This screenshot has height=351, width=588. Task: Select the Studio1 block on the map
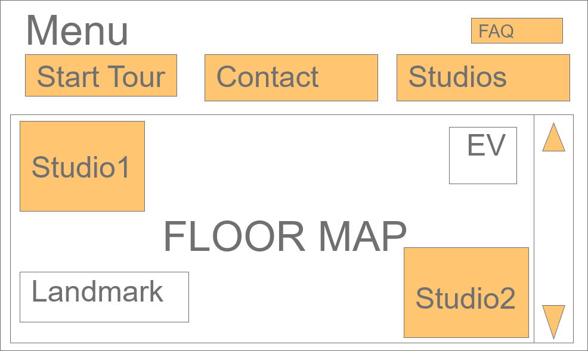[82, 166]
